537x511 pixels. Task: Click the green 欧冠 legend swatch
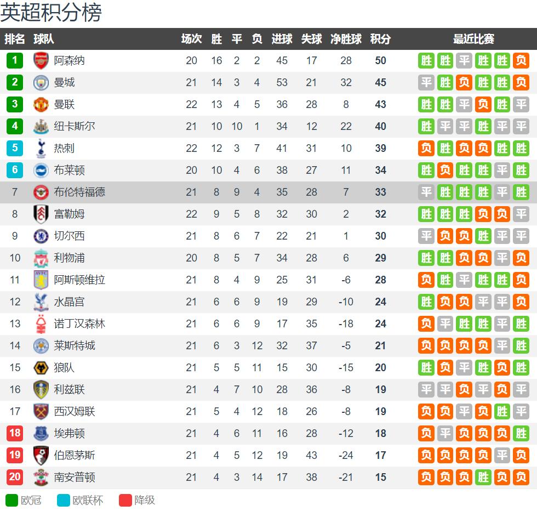pos(12,500)
